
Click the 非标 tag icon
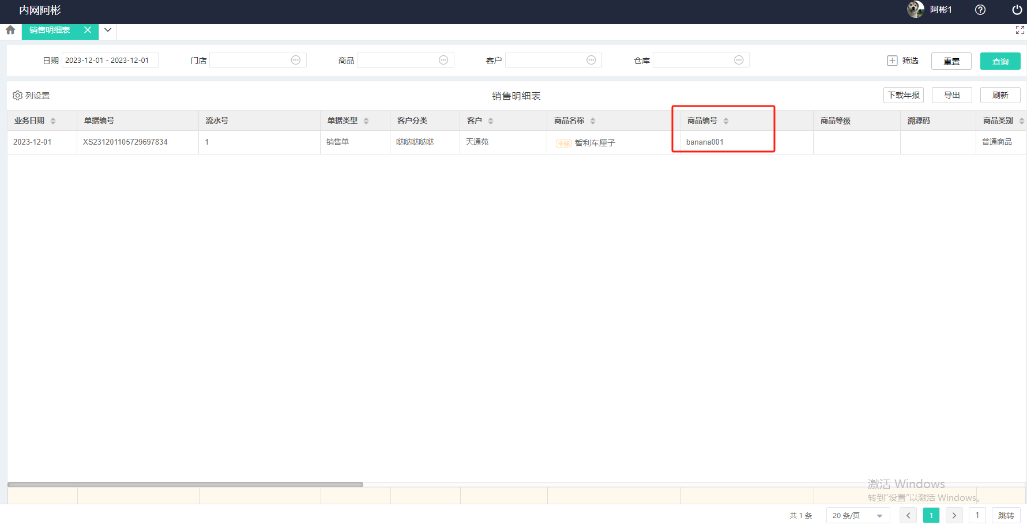click(x=563, y=143)
